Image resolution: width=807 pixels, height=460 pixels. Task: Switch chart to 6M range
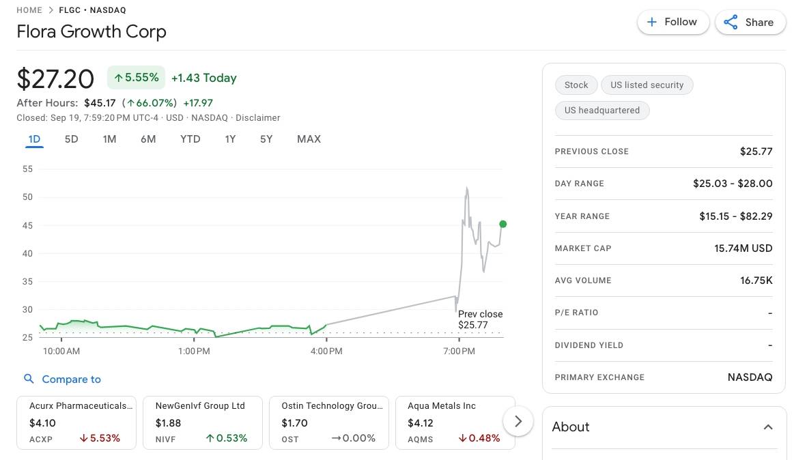coord(148,139)
